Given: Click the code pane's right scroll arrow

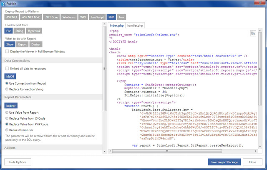Looking at the screenshot, I should click(256, 151).
